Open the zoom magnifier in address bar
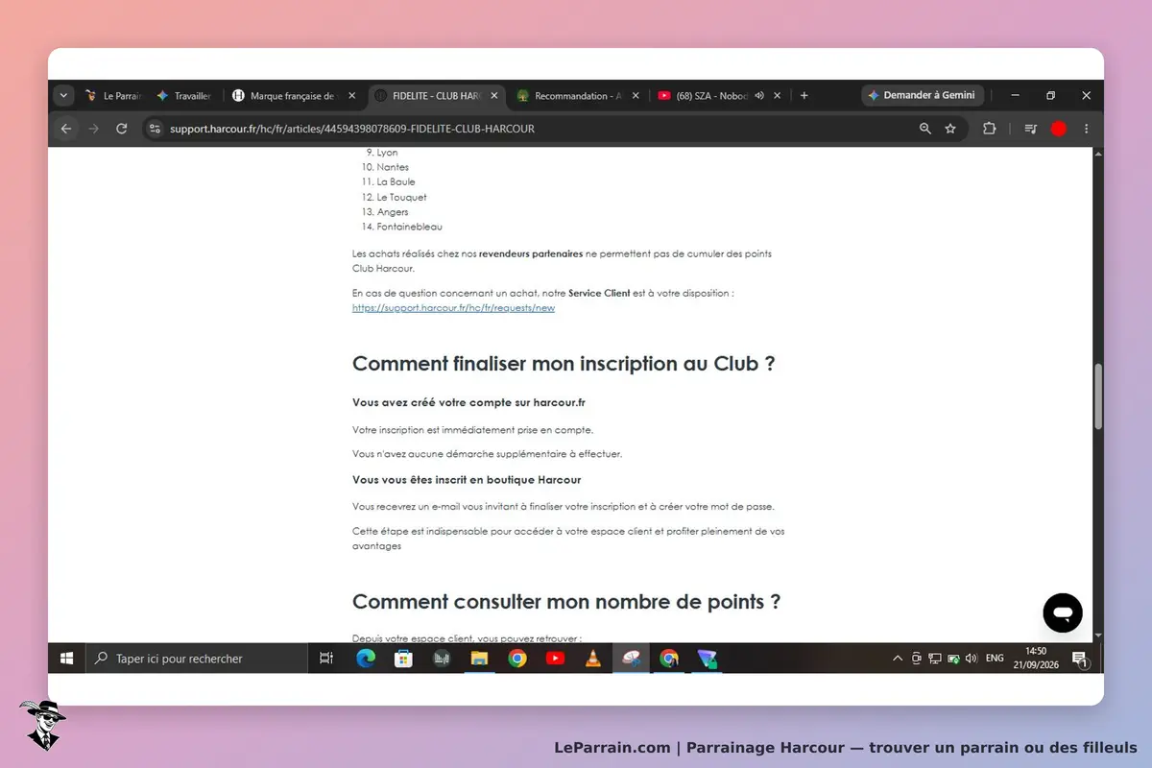This screenshot has width=1152, height=768. point(925,129)
